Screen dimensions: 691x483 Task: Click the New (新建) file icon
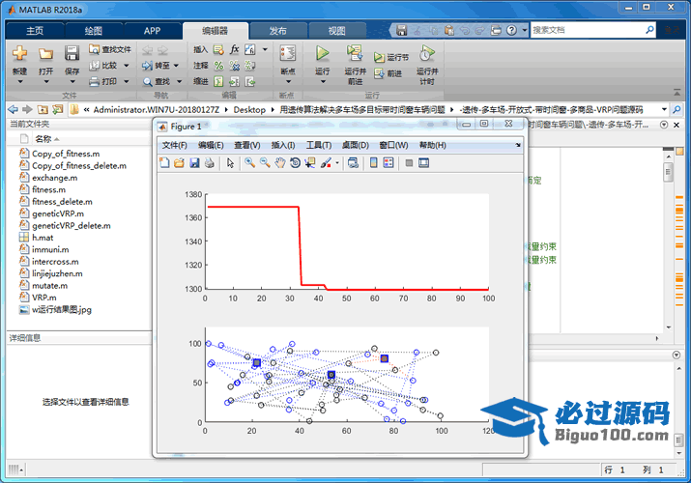[20, 53]
